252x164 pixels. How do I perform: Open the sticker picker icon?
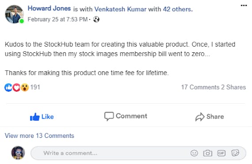[235, 153]
